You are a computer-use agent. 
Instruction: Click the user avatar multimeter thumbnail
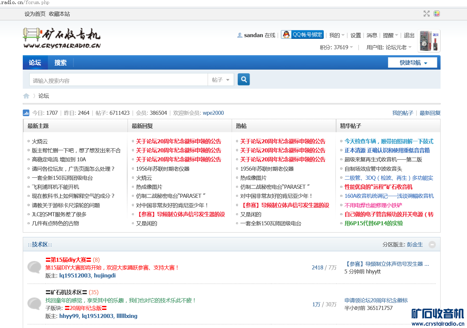429,41
